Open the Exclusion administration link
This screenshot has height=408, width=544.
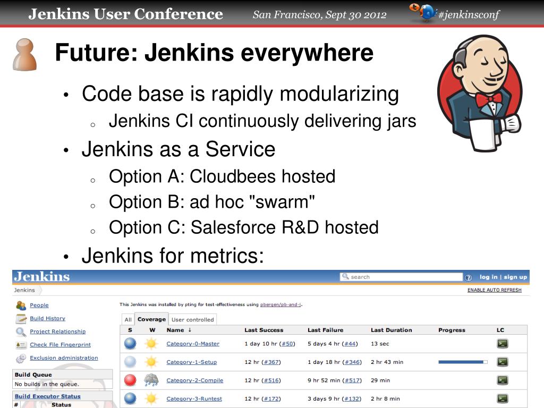click(x=64, y=358)
